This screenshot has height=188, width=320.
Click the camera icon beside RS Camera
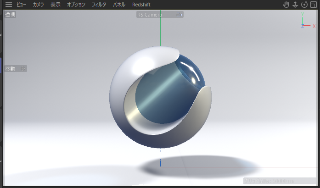click(x=179, y=15)
